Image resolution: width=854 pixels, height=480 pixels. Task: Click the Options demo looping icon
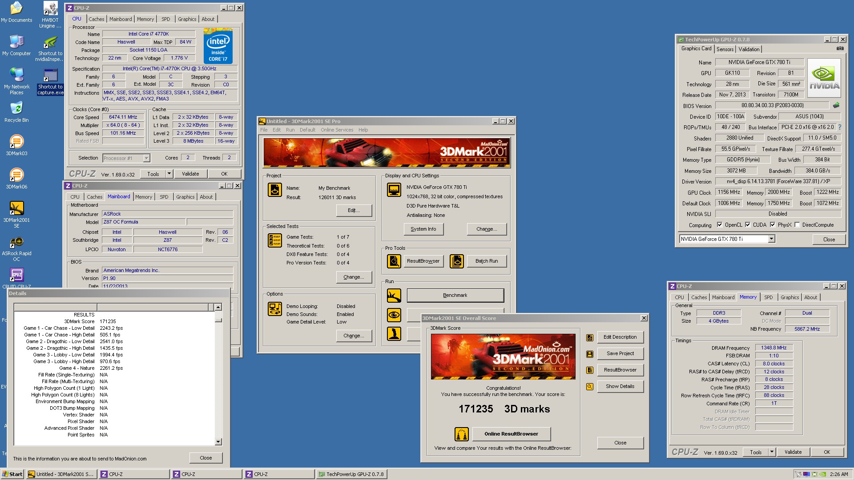274,309
